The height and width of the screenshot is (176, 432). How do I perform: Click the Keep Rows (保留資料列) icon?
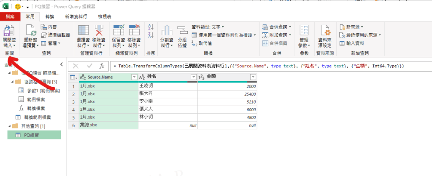119,31
